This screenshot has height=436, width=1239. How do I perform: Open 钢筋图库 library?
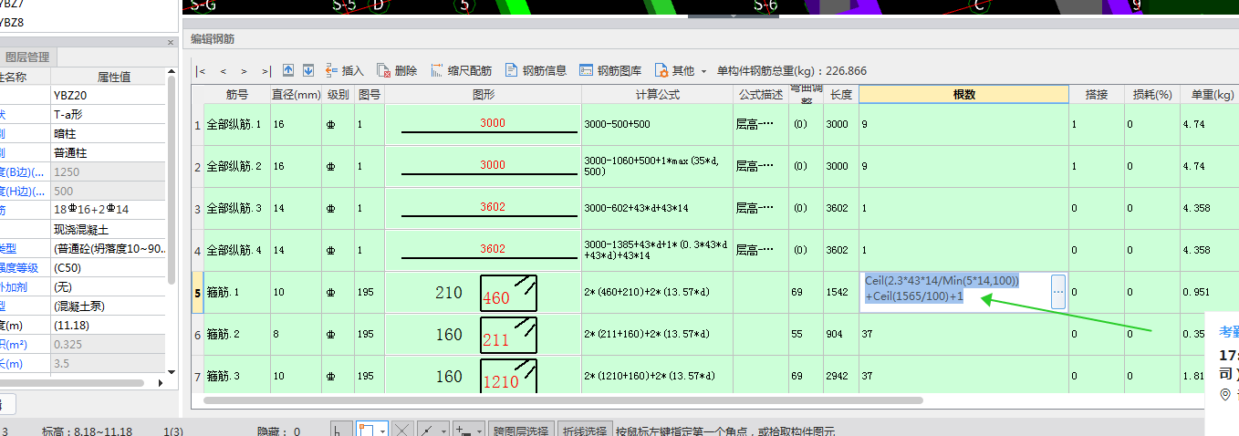pos(610,70)
